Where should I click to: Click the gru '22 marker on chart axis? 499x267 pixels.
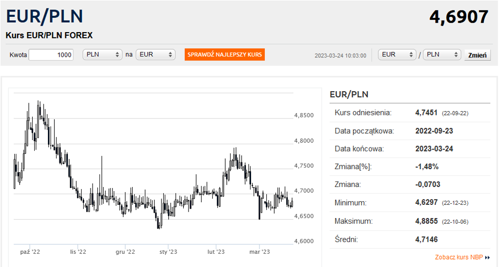(x=125, y=252)
